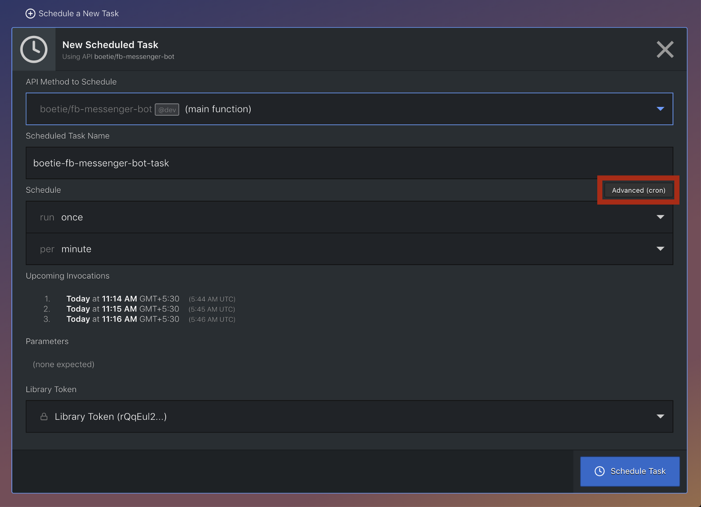Select the 11:16 AM upcoming invocation entry
Screen dimensions: 701x507
[x=123, y=319]
